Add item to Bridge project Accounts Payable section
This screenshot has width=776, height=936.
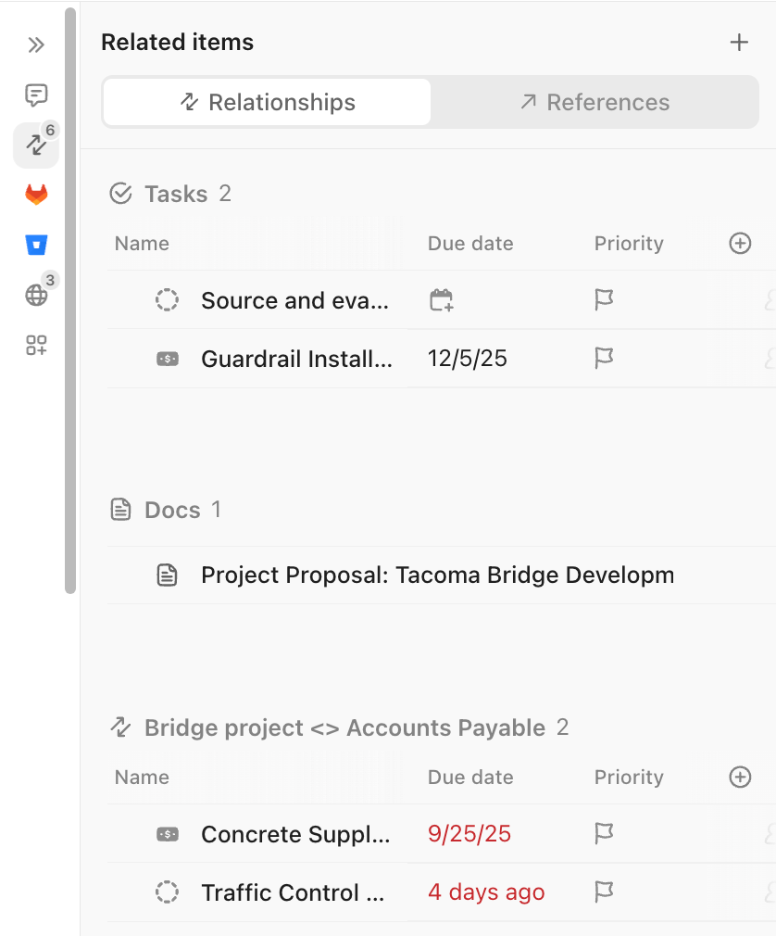pos(739,777)
